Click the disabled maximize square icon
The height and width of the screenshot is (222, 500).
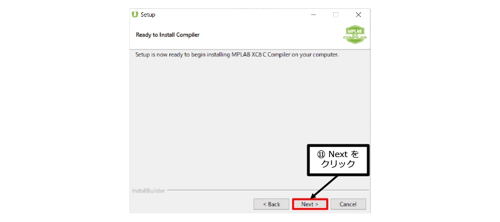tap(336, 14)
